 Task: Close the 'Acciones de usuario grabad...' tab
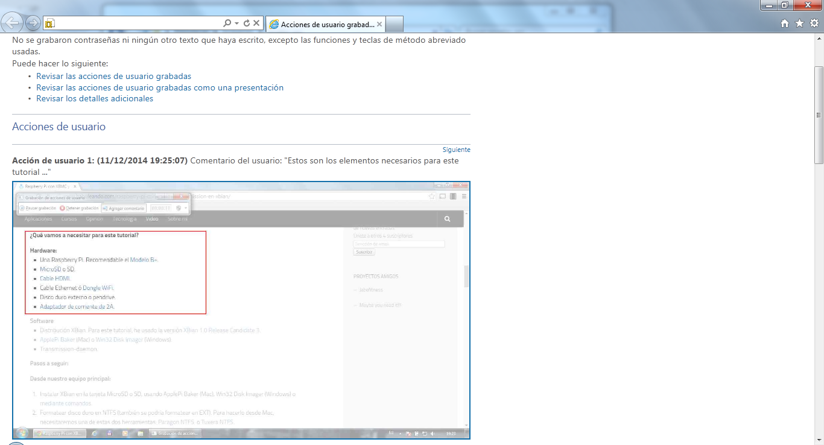[x=379, y=24]
